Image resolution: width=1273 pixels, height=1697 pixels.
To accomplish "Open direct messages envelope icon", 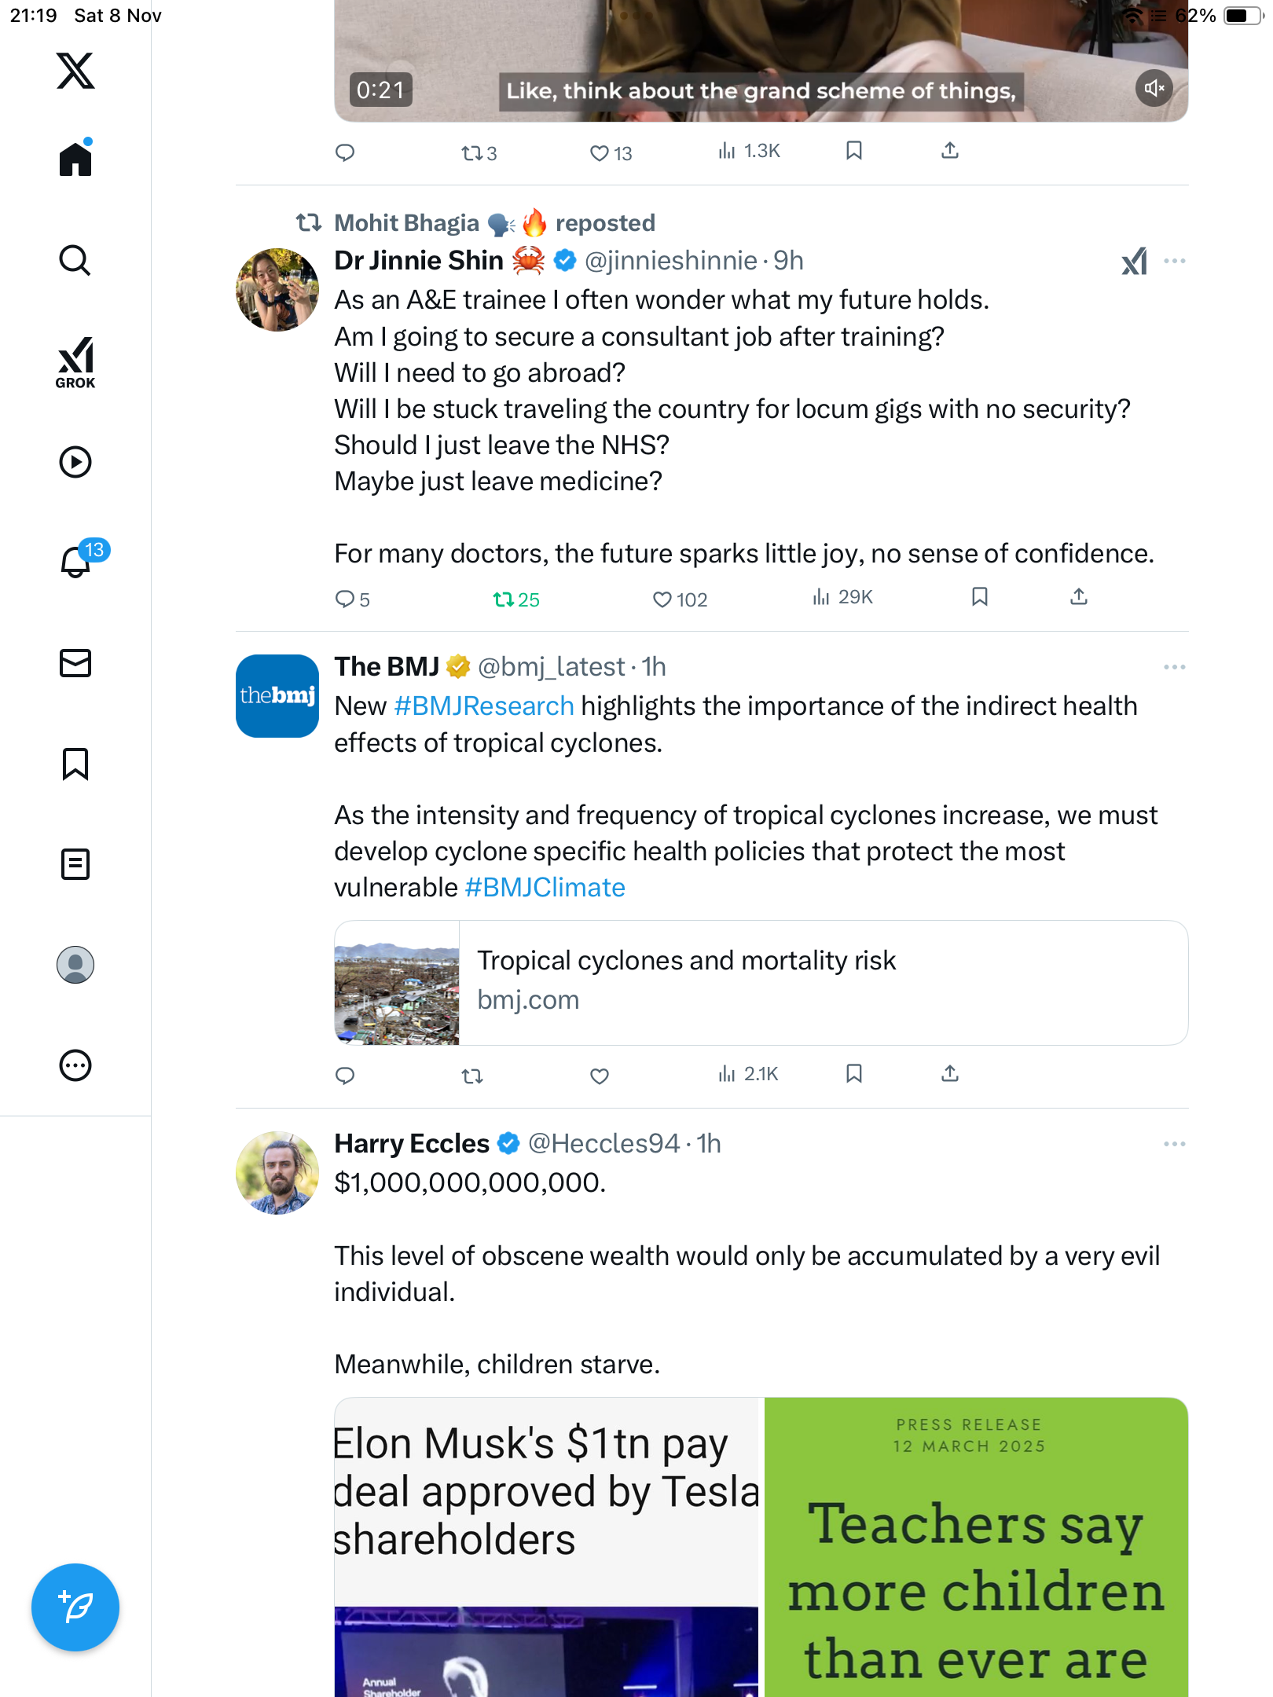I will click(75, 663).
